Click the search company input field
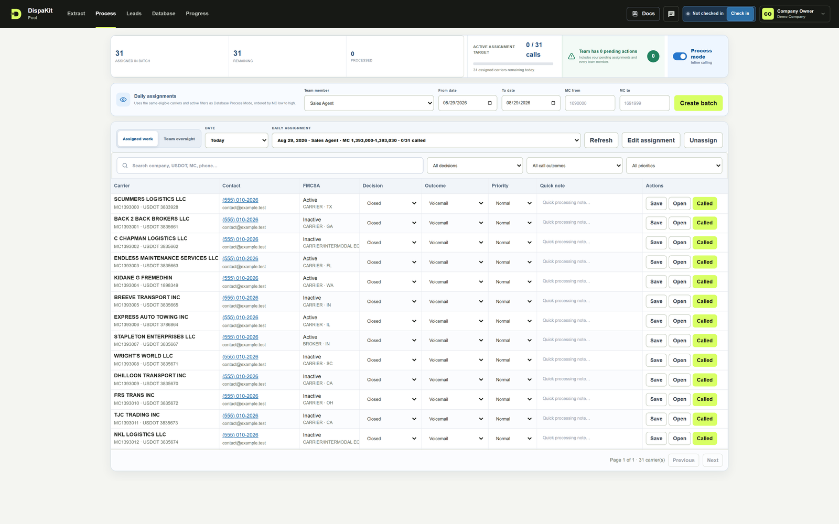839x524 pixels. pyautogui.click(x=270, y=166)
